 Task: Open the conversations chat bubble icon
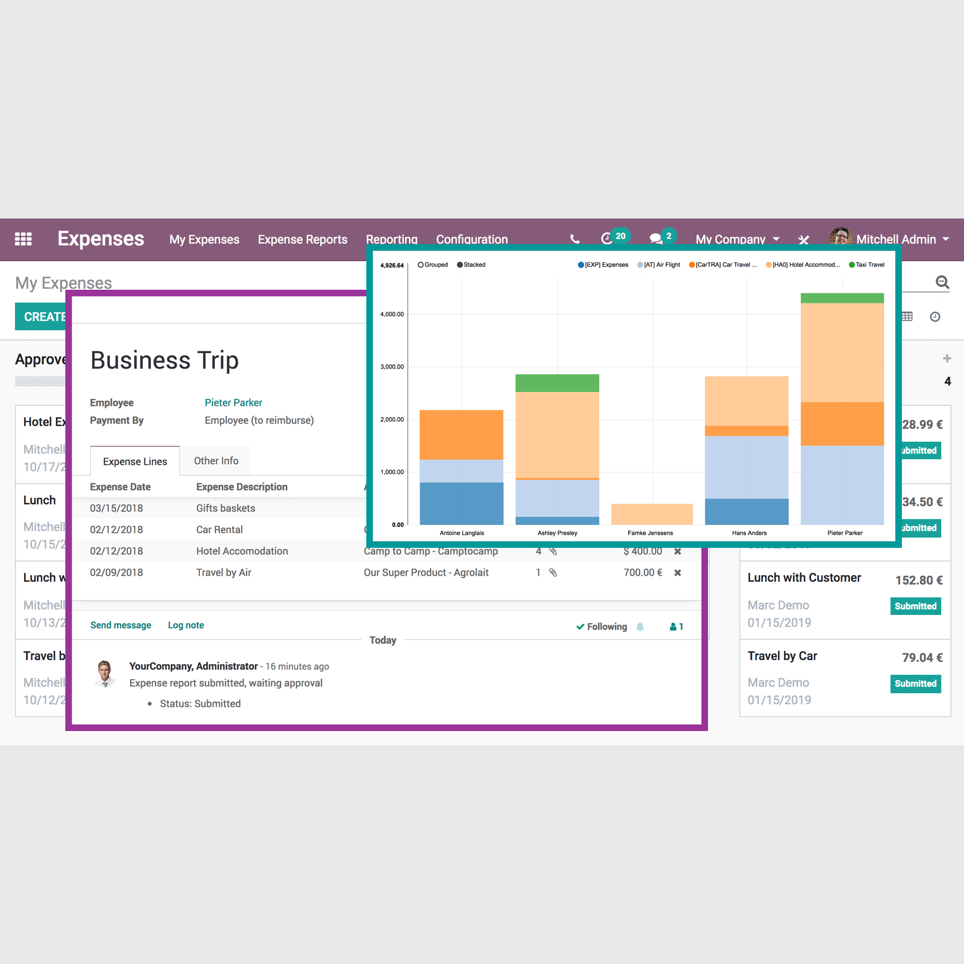point(656,239)
